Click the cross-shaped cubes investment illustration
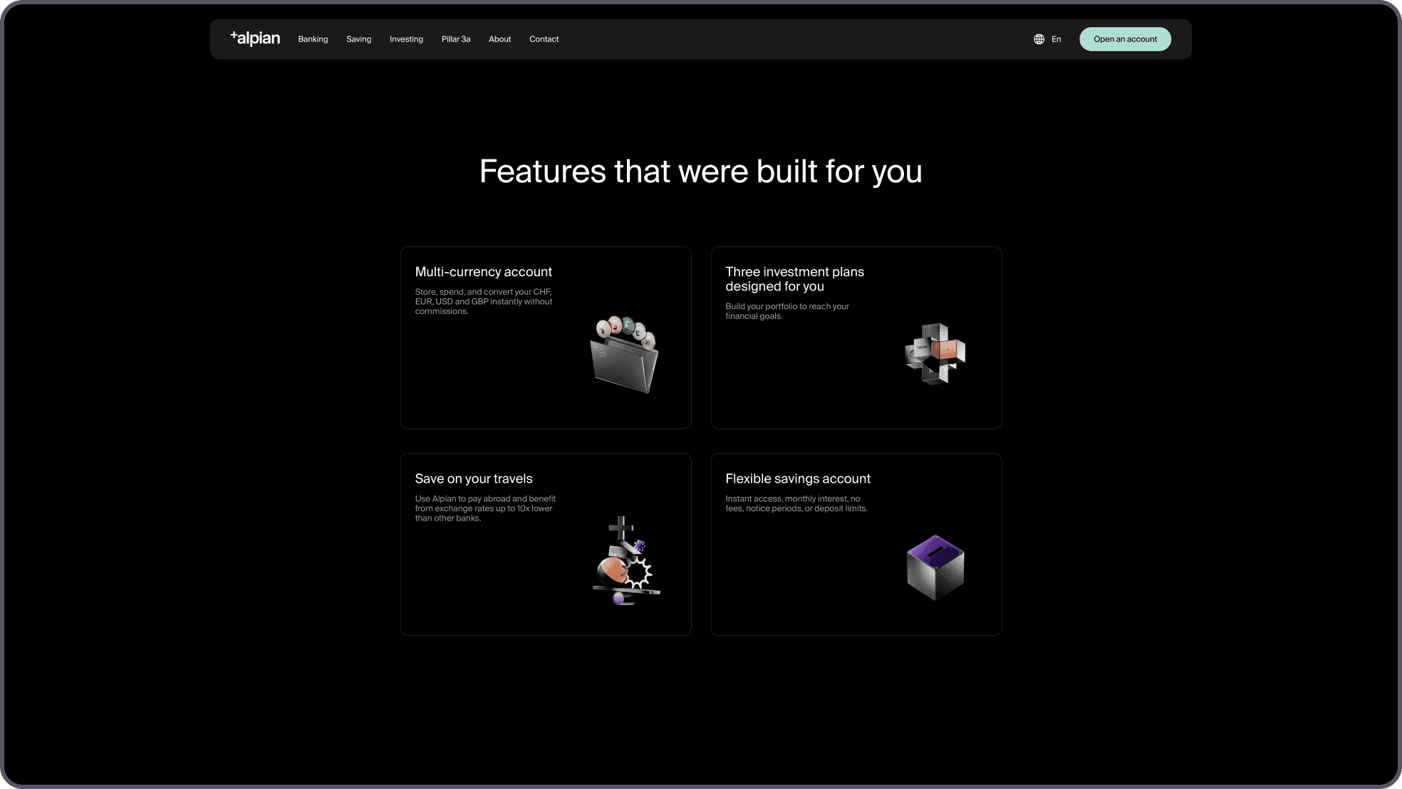 click(x=935, y=354)
